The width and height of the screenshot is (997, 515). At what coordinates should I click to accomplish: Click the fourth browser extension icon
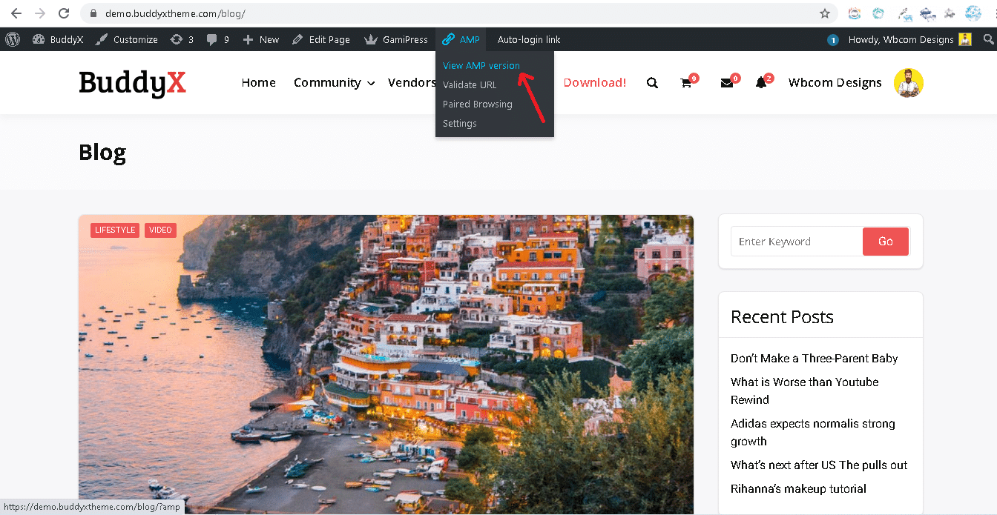coord(927,13)
